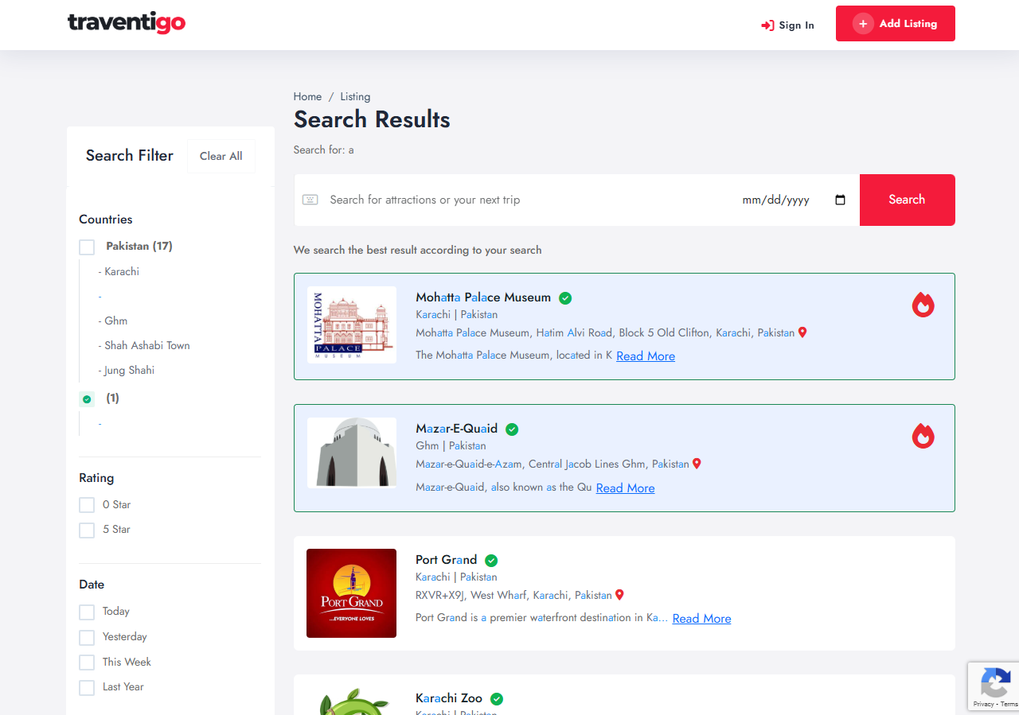Viewport: 1019px width, 715px height.
Task: Click the flame icon on Mohatta Palace Museum
Action: (x=923, y=305)
